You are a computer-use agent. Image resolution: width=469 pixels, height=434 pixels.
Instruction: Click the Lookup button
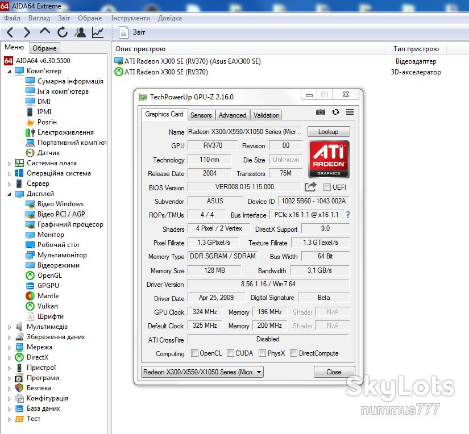(x=329, y=132)
